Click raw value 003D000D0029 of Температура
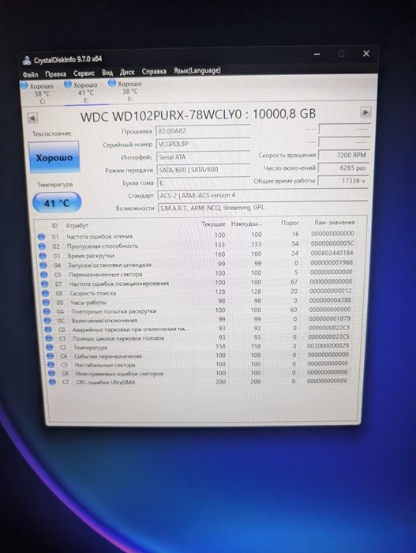416x553 pixels. click(x=328, y=346)
